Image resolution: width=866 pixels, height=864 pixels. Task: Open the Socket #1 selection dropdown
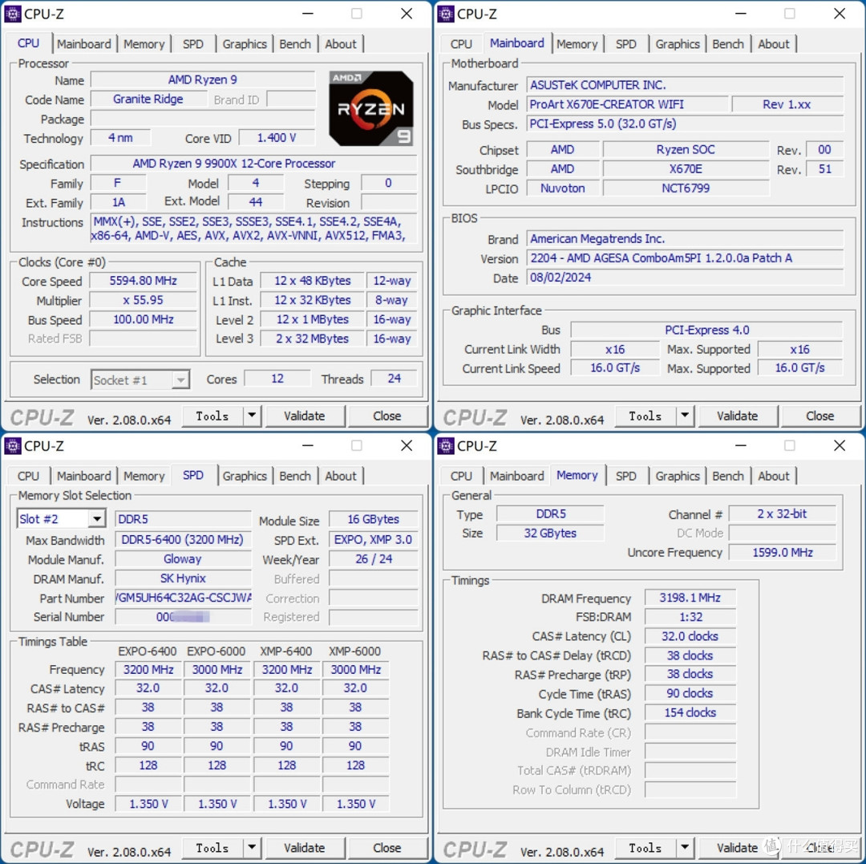[x=180, y=379]
